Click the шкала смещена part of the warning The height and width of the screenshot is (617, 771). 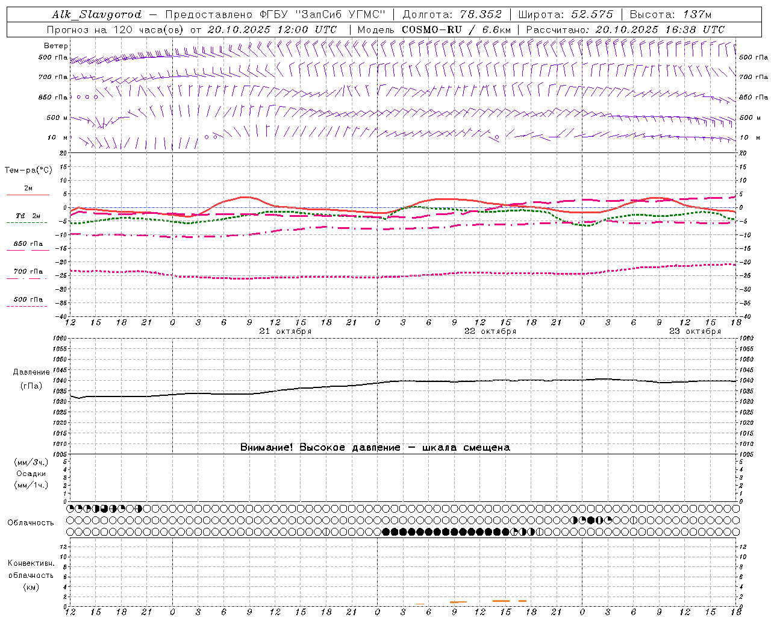click(x=466, y=448)
